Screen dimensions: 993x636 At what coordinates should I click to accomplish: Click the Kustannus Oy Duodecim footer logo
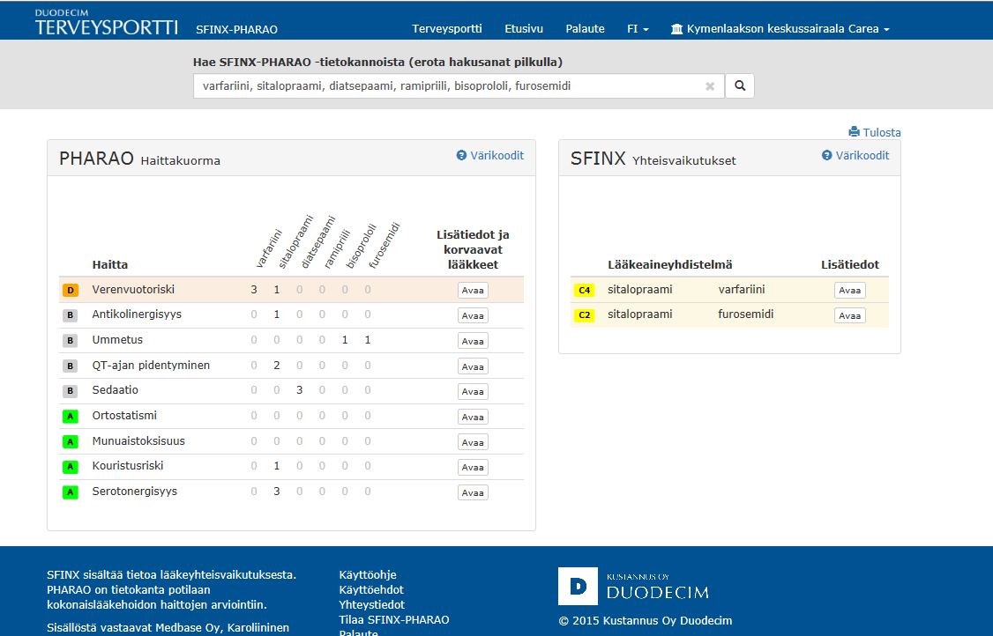tap(633, 586)
